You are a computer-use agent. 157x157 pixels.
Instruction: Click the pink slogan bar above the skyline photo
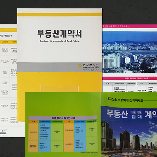[x=130, y=26]
